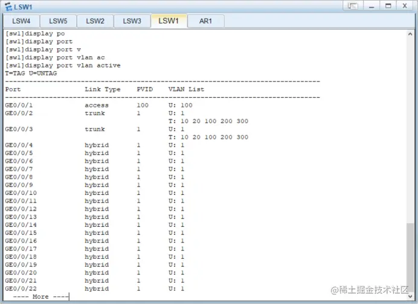The height and width of the screenshot is (304, 418).
Task: Click the GE0/0/22 port entry
Action: 21,289
